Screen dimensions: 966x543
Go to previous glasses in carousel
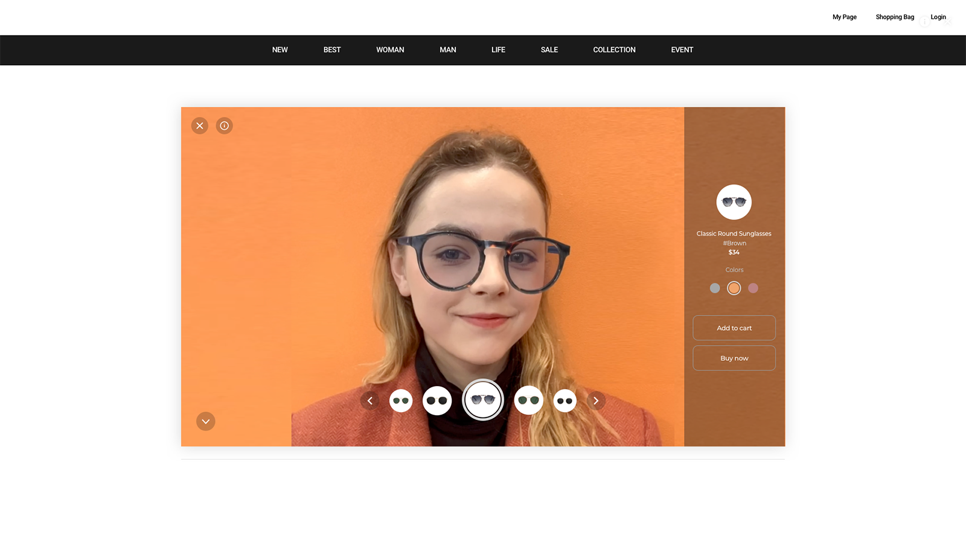tap(369, 401)
